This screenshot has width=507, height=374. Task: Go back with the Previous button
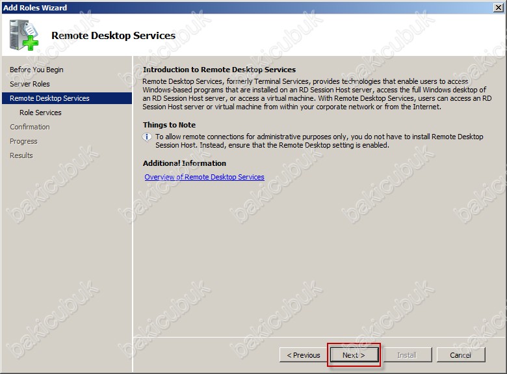click(304, 355)
